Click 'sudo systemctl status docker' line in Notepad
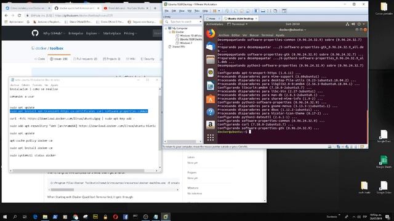Screen dimensions: 394x221 tap(33, 155)
